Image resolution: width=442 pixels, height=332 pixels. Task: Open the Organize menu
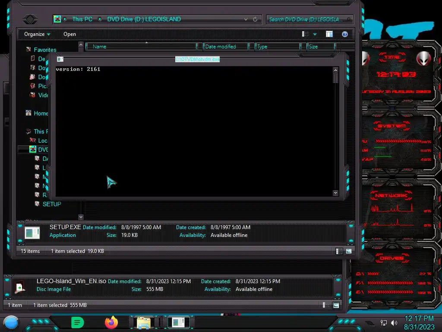[x=37, y=34]
